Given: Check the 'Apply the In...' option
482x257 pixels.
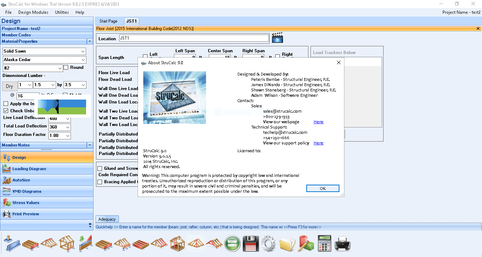Looking at the screenshot, I should tap(6, 104).
